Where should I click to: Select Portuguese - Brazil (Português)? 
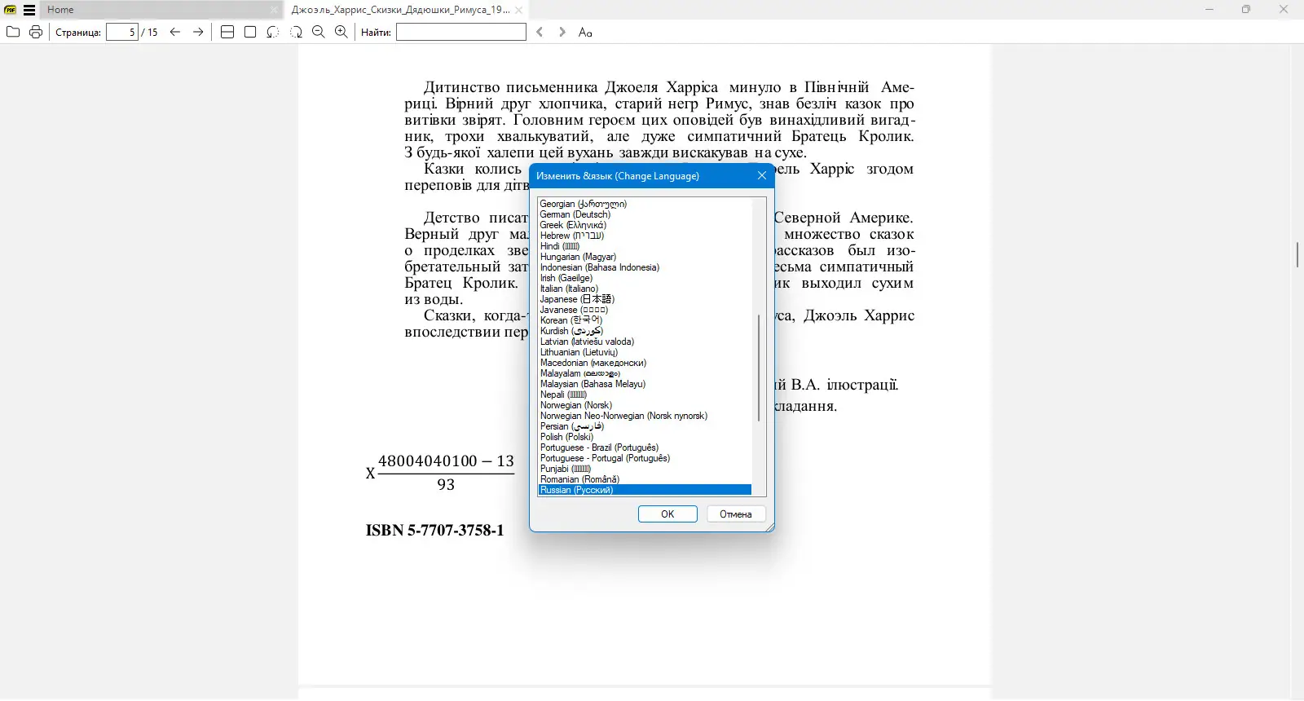pyautogui.click(x=645, y=447)
